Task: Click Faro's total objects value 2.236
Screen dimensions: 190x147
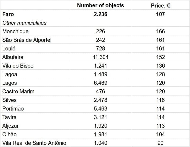Action: coord(100,14)
